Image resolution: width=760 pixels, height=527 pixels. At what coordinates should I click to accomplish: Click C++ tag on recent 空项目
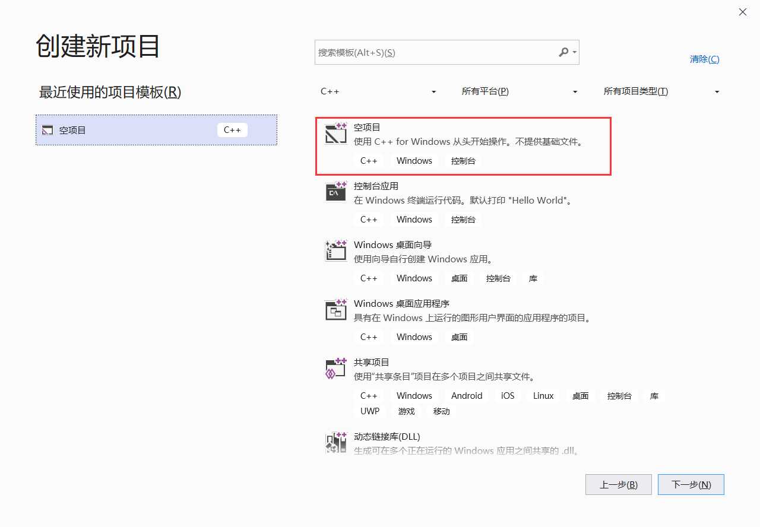click(x=232, y=130)
